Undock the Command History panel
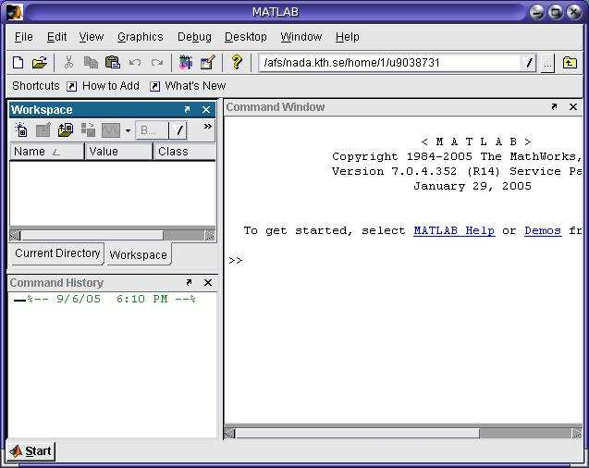Screen dimensions: 589x468 click(x=189, y=282)
